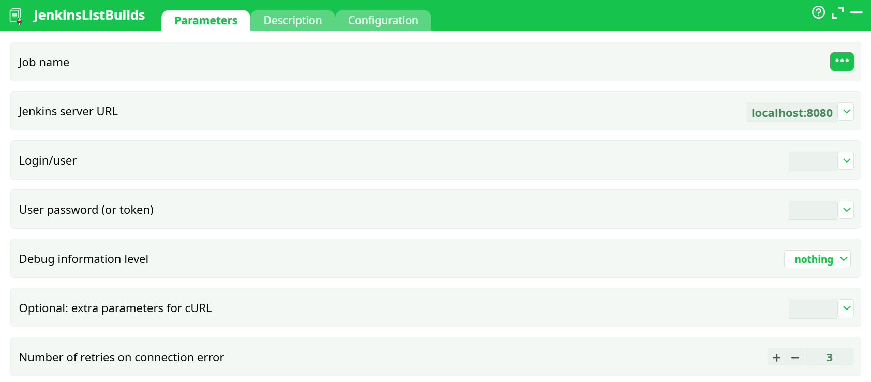Expand the Login/user dropdown arrow
The width and height of the screenshot is (871, 382).
pyautogui.click(x=846, y=161)
